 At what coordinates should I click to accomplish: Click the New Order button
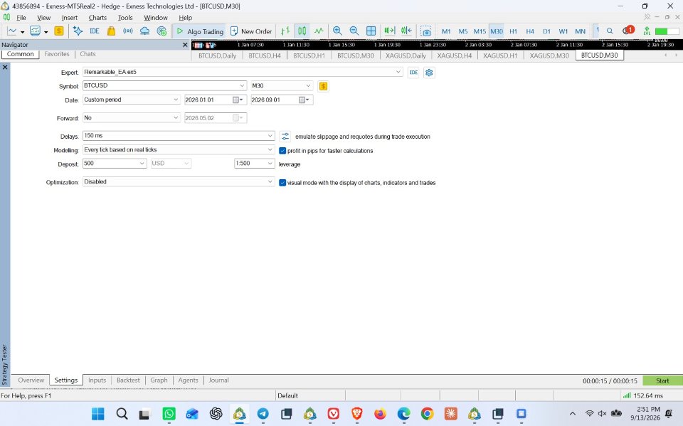[251, 31]
